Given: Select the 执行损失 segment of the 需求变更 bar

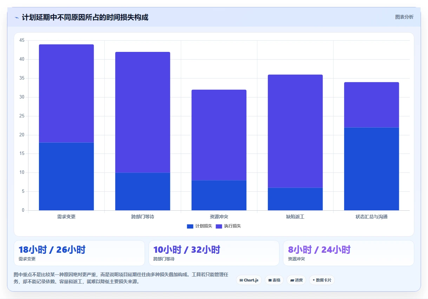Looking at the screenshot, I should tap(66, 93).
